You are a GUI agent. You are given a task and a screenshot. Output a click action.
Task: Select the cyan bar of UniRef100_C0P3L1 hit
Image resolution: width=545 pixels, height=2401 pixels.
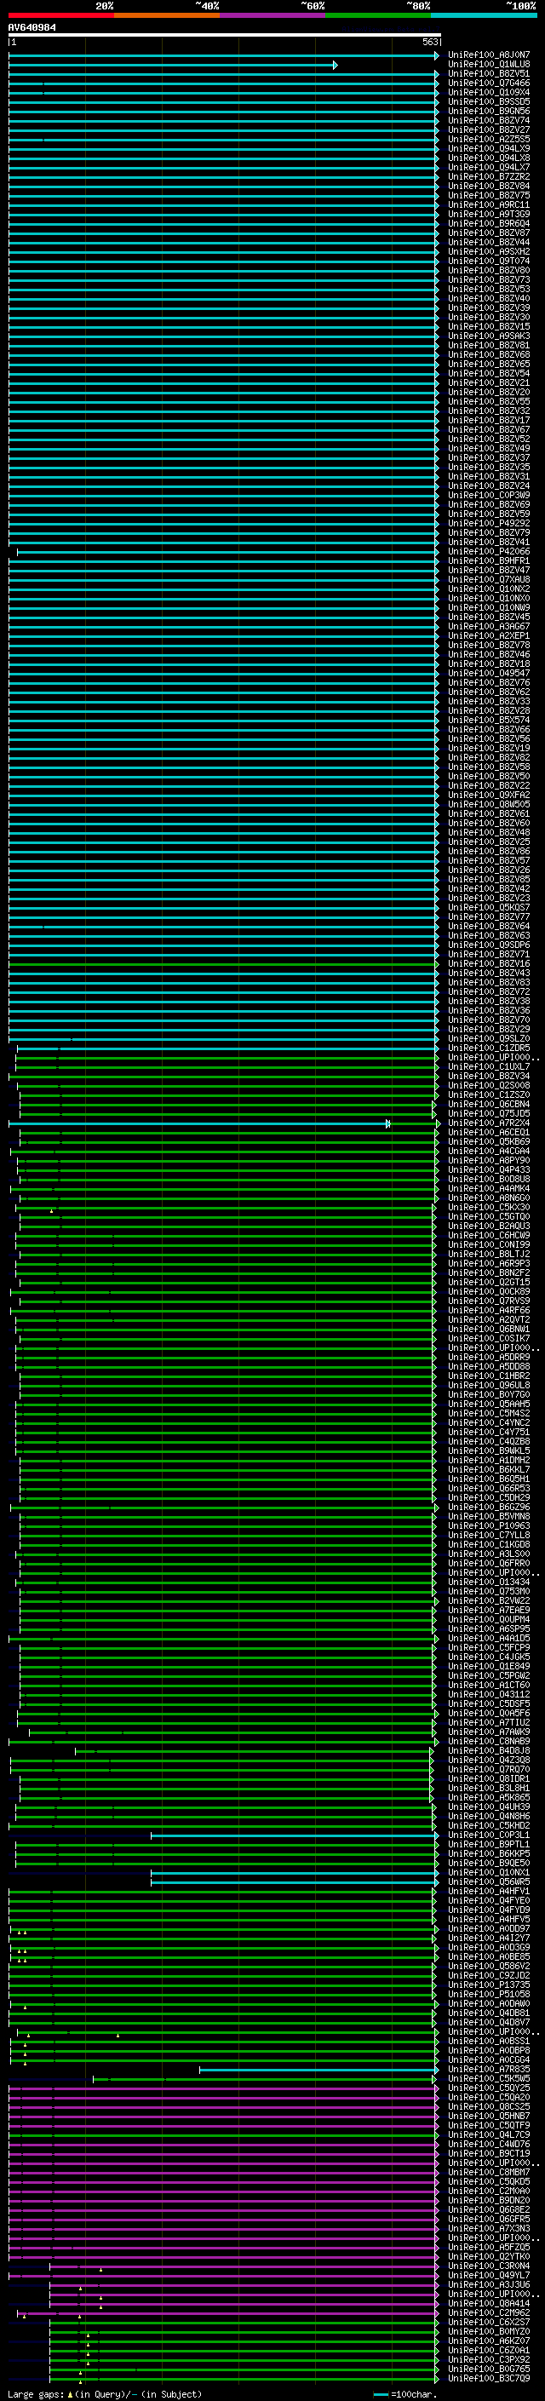click(x=295, y=1835)
